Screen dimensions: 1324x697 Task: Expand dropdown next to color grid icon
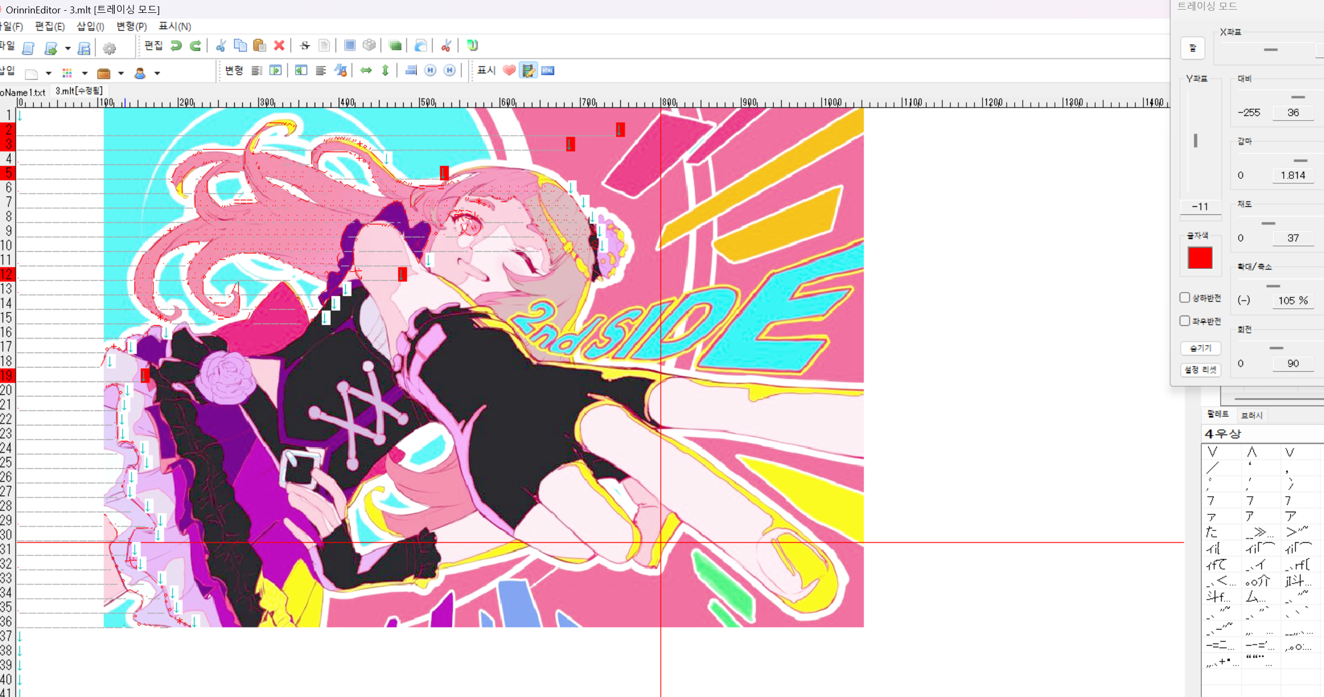point(85,73)
